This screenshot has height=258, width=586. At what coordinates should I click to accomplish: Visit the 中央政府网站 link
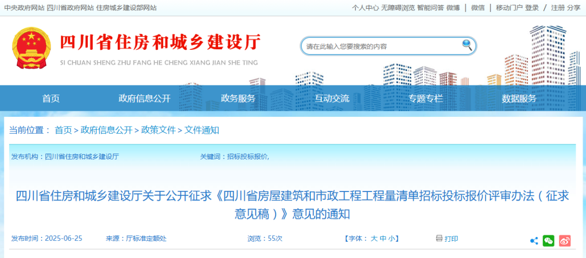click(x=24, y=8)
